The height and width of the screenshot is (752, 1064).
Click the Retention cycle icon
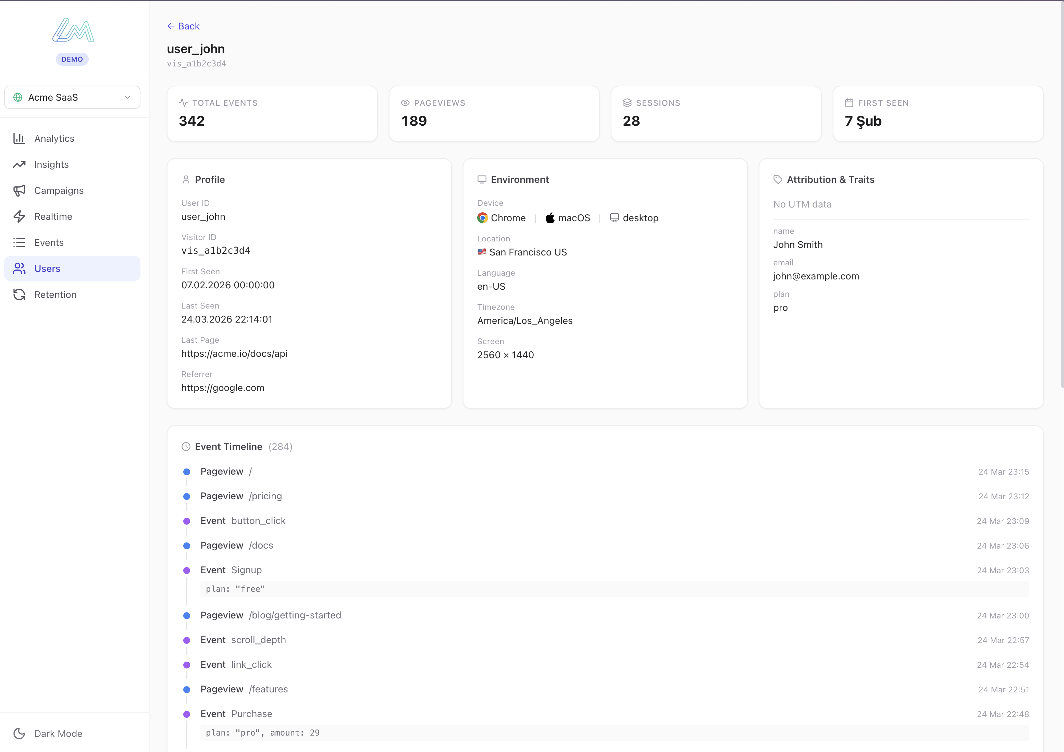(19, 295)
